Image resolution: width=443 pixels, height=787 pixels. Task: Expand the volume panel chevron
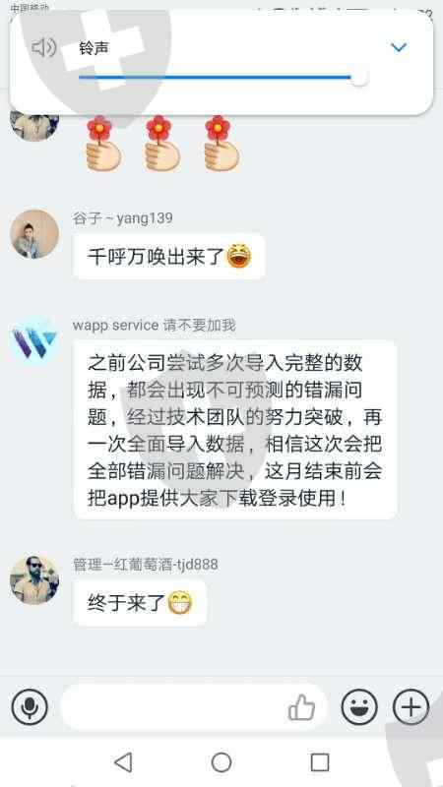[399, 47]
